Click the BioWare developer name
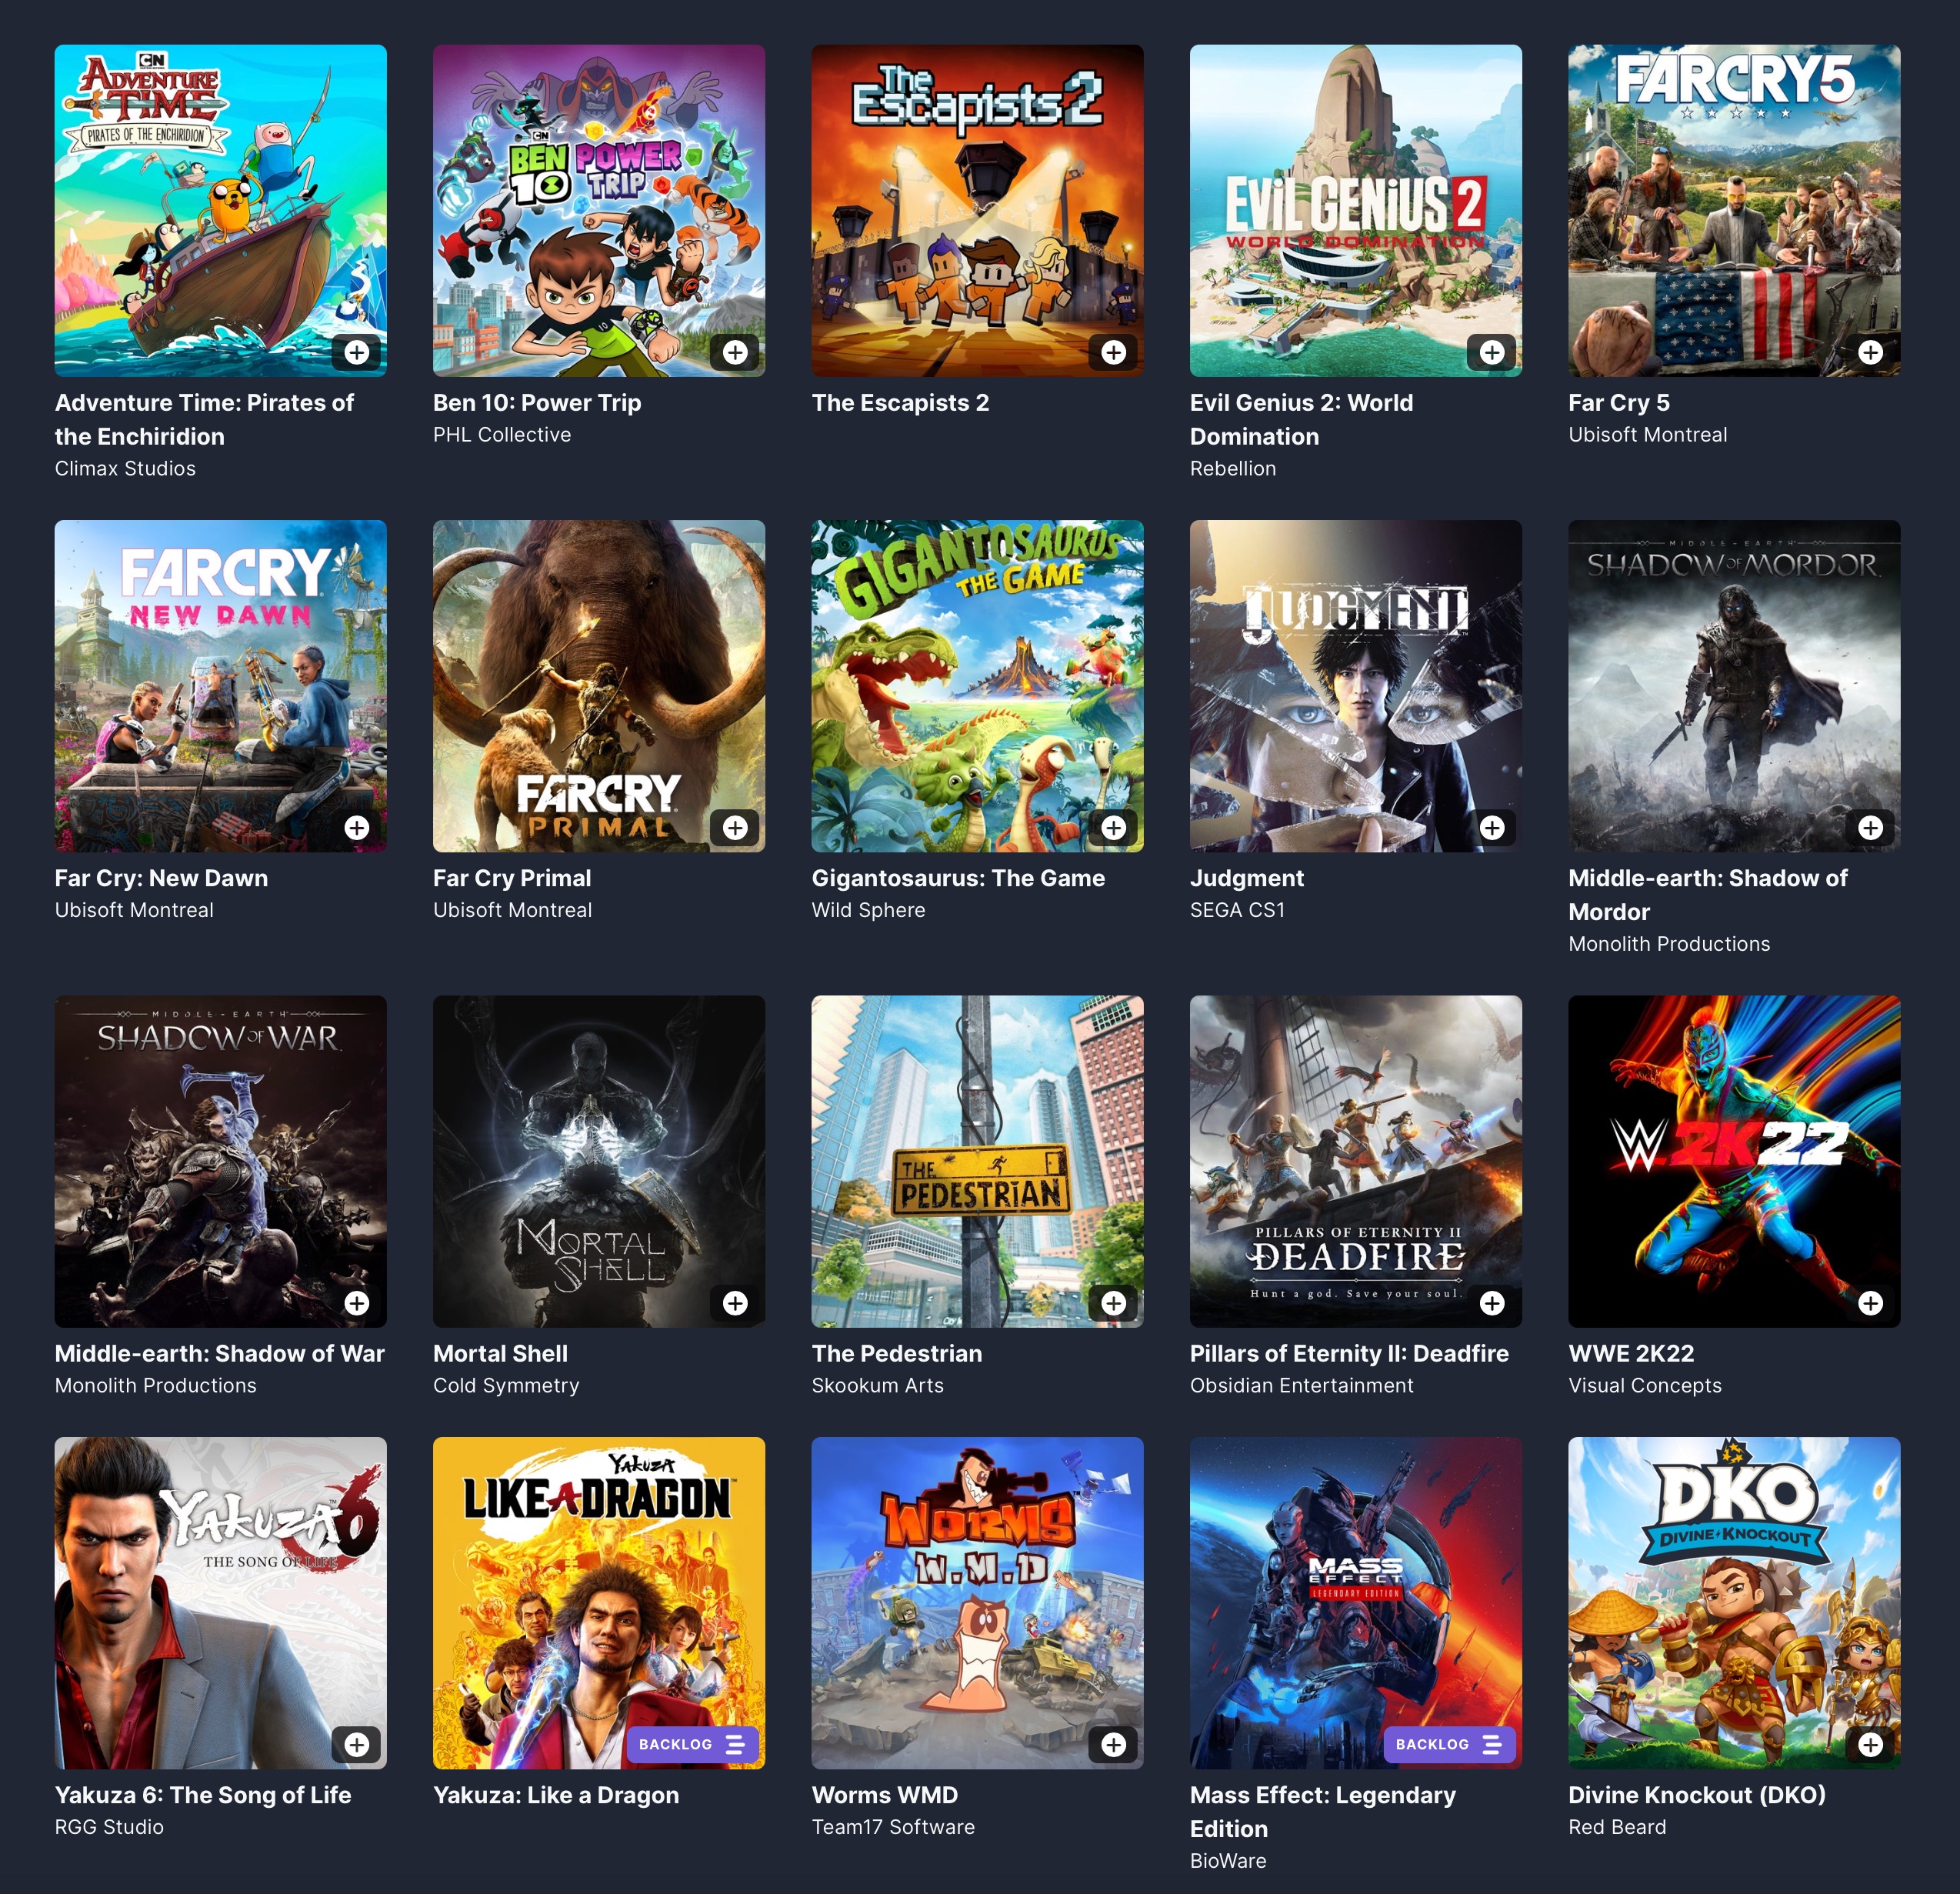Screen dimensions: 1960x1894 1228,1861
